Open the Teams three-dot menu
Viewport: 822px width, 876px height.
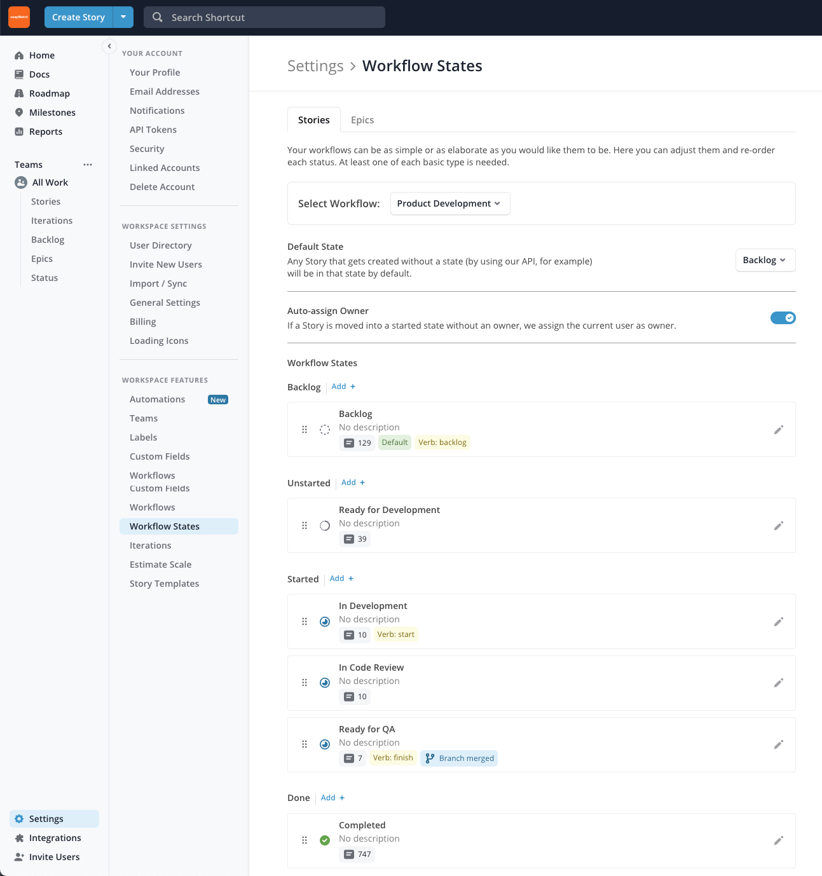88,165
